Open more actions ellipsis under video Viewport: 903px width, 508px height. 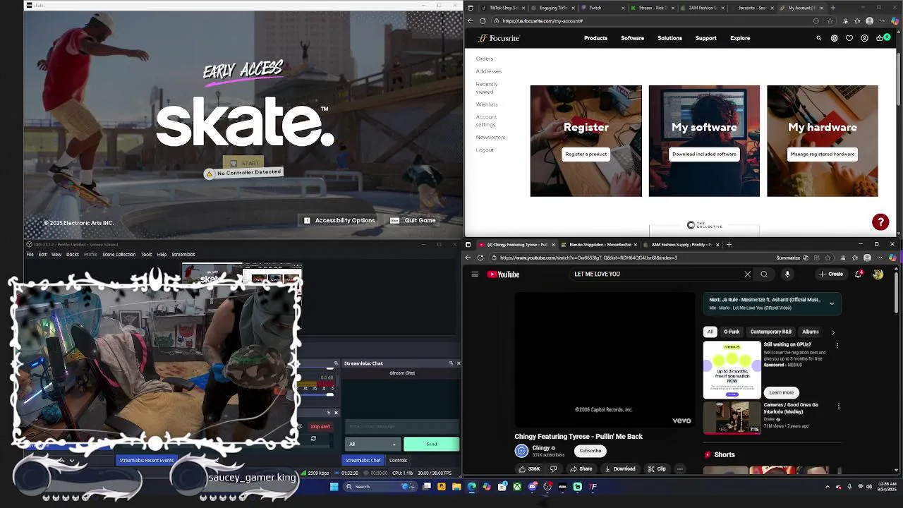click(680, 468)
